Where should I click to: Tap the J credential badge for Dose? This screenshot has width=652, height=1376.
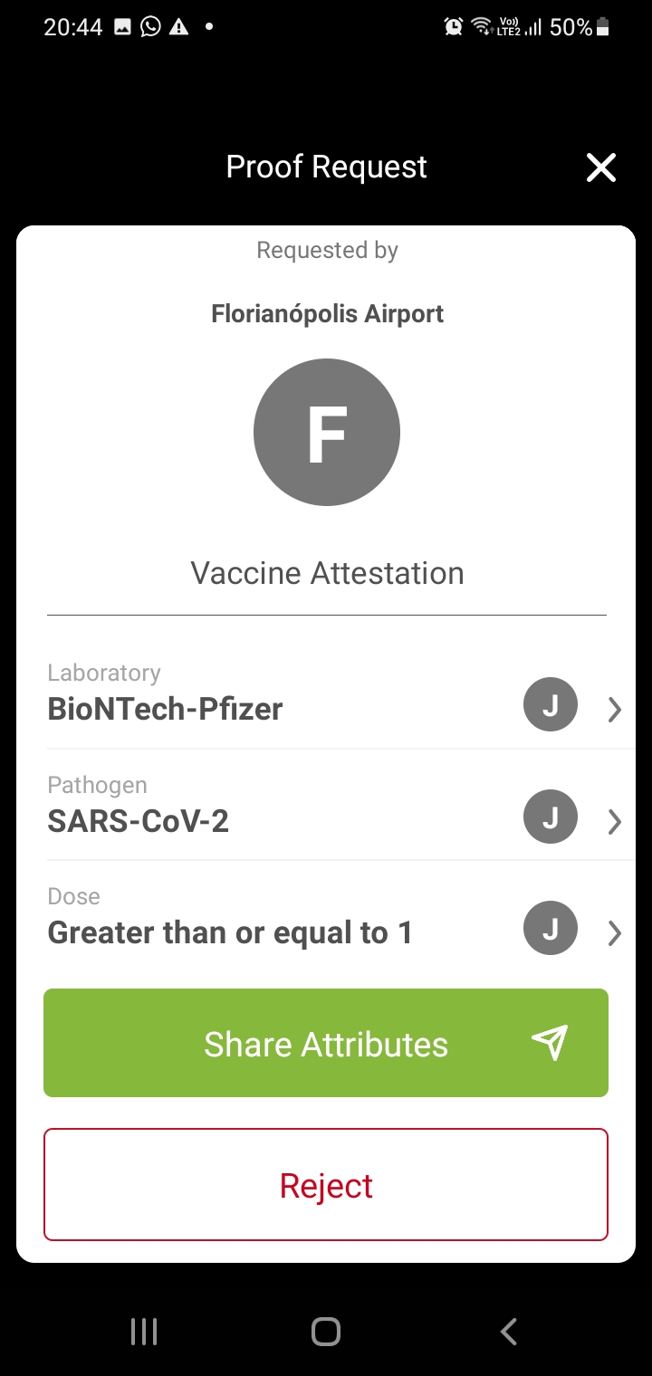point(551,928)
